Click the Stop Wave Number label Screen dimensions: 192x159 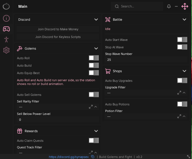tap(119, 54)
